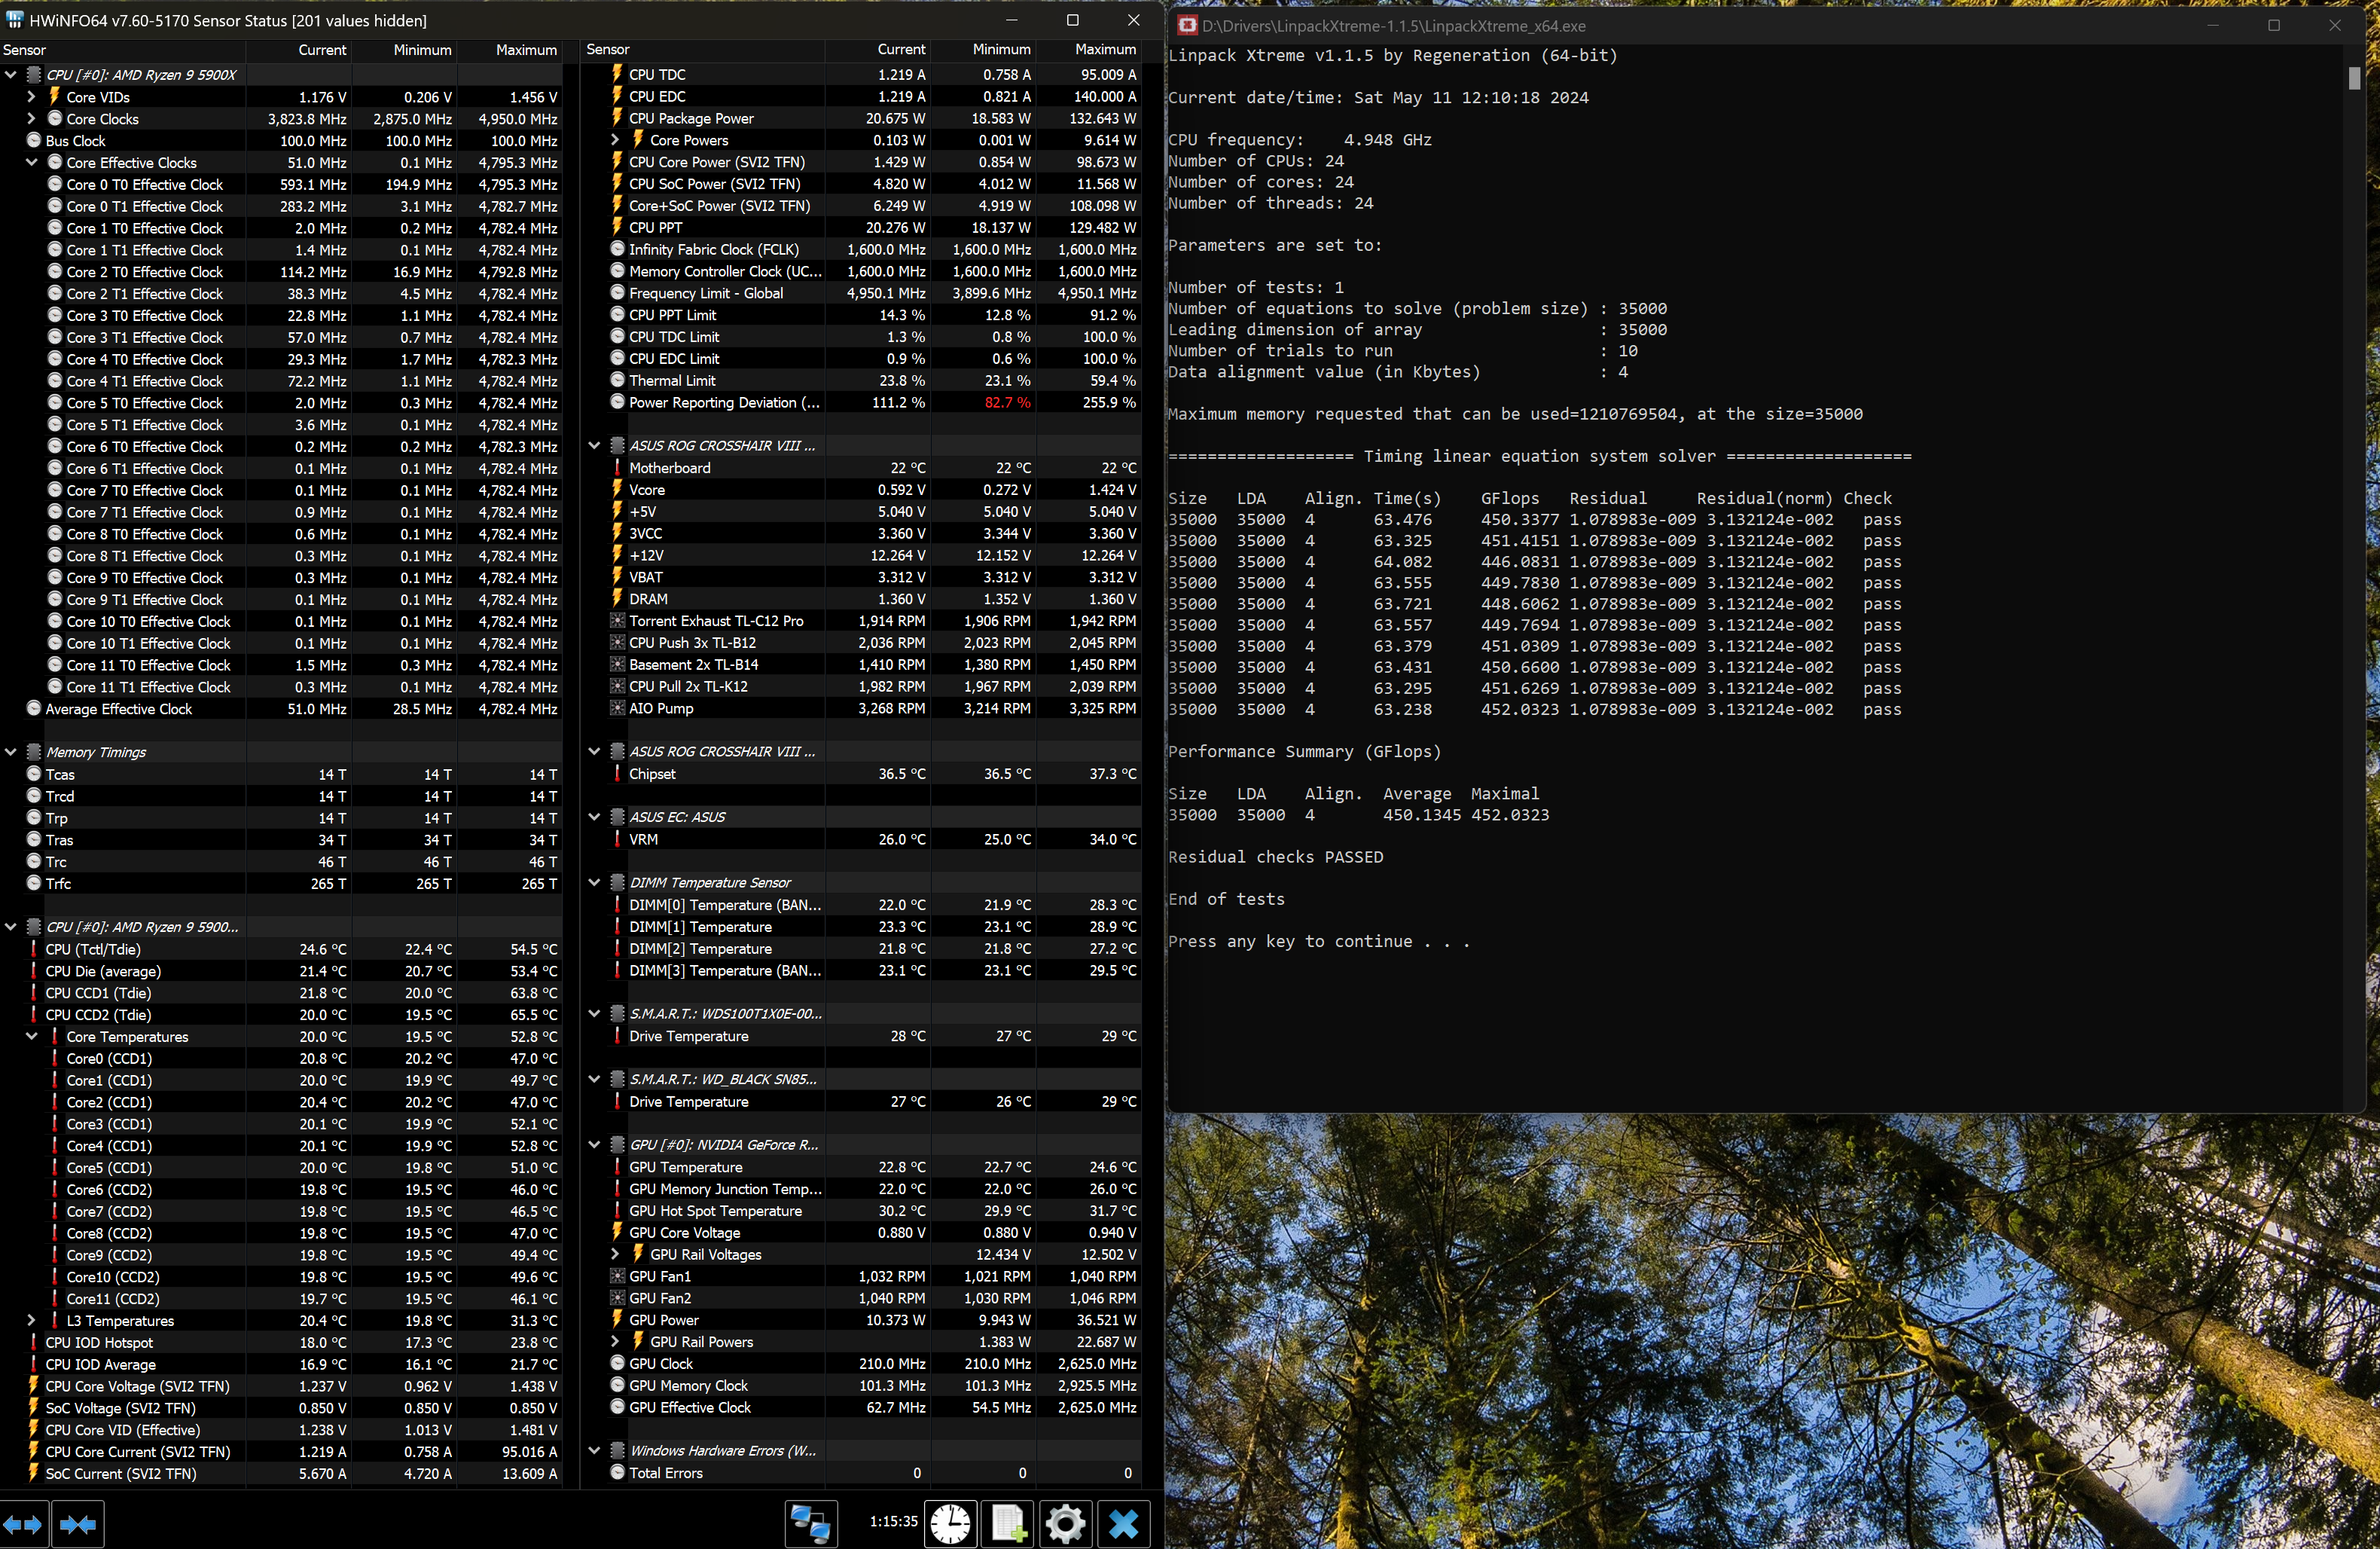Select the Core 0 T0 Effective Clock row
The width and height of the screenshot is (2380, 1549).
click(x=280, y=184)
